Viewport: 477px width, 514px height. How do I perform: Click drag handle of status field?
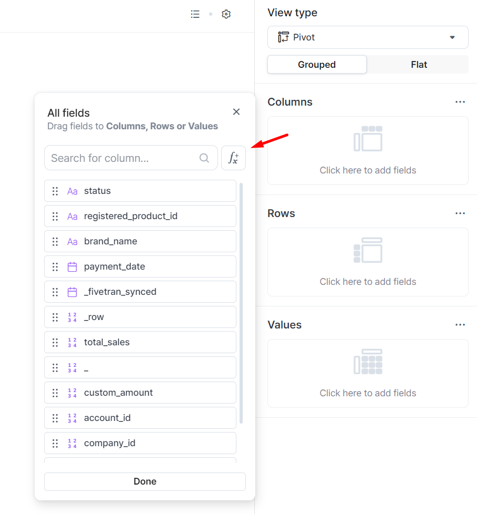(x=55, y=191)
